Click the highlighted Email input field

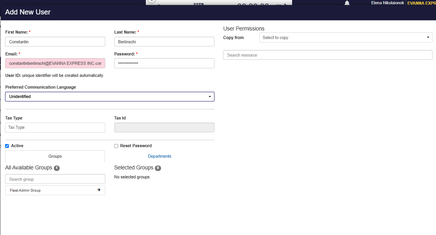pos(55,63)
